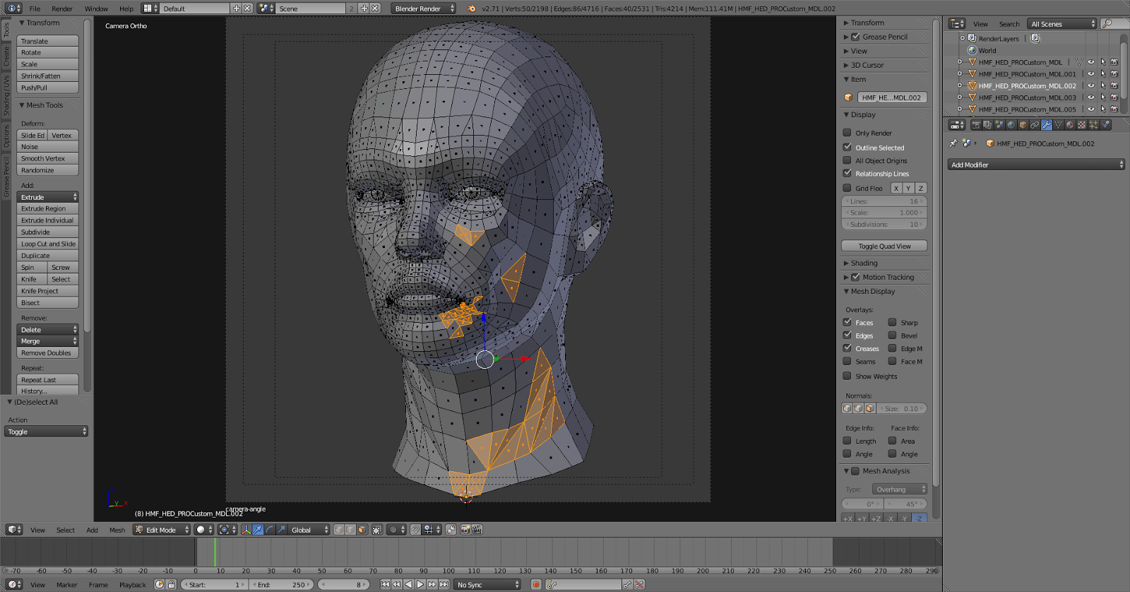Expand the Shading panel

coord(864,263)
